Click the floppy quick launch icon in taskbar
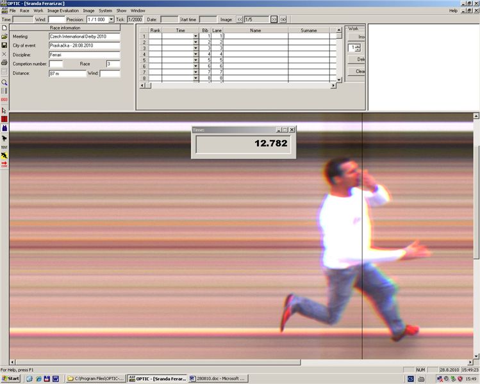Viewport: 480px width, 384px height. (47, 378)
